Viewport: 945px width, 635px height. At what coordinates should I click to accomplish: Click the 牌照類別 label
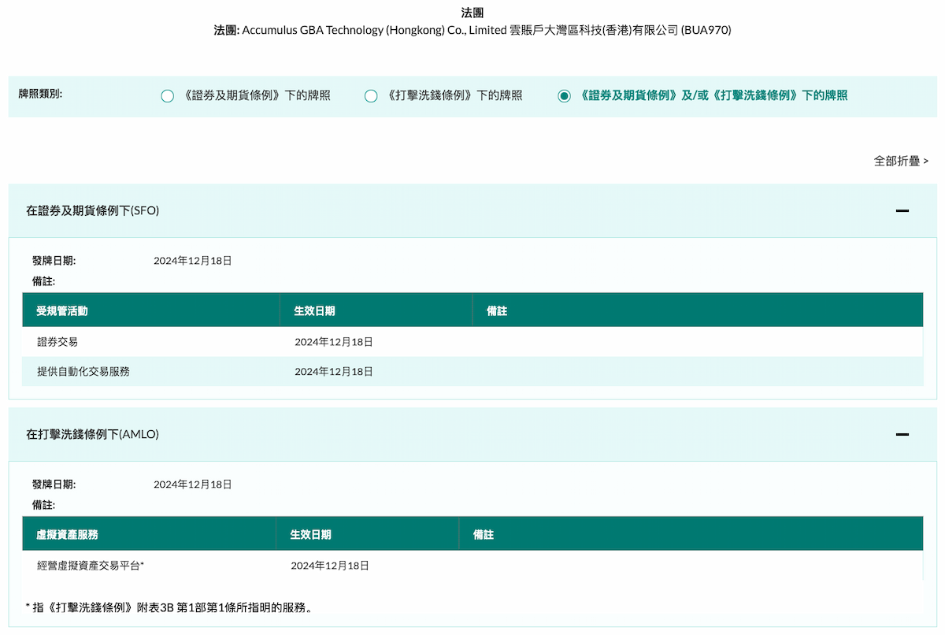[x=40, y=94]
